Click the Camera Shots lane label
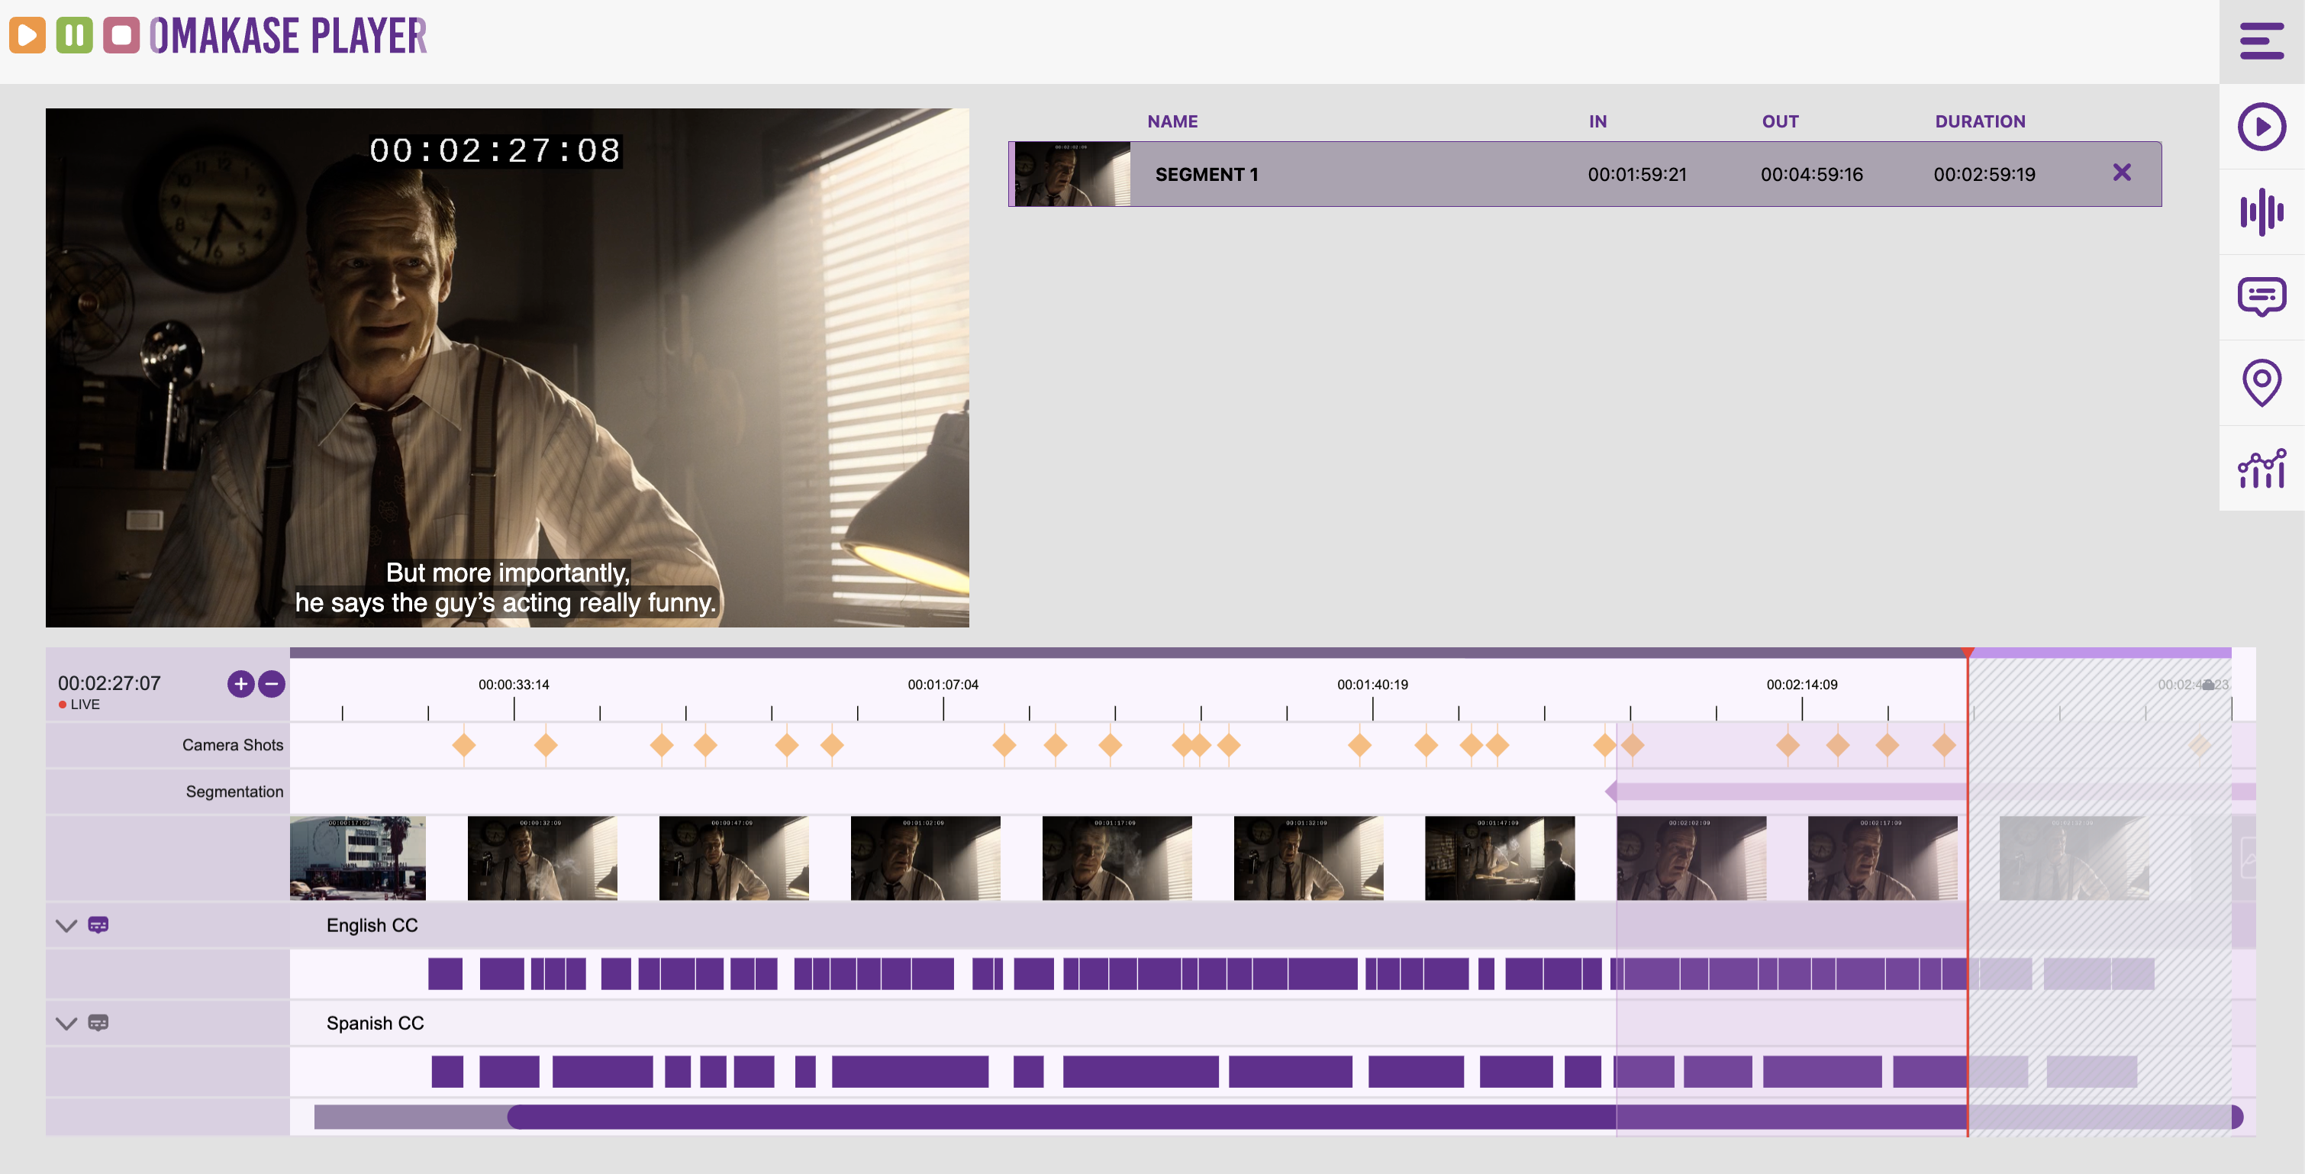Viewport: 2305px width, 1174px height. point(233,745)
